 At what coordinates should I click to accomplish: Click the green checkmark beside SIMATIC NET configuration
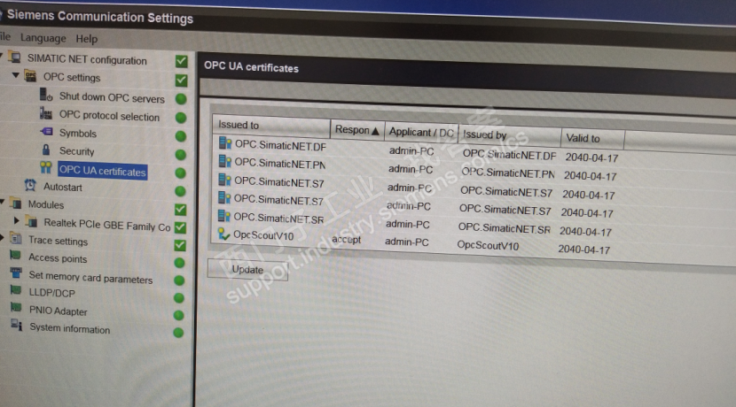[x=181, y=61]
